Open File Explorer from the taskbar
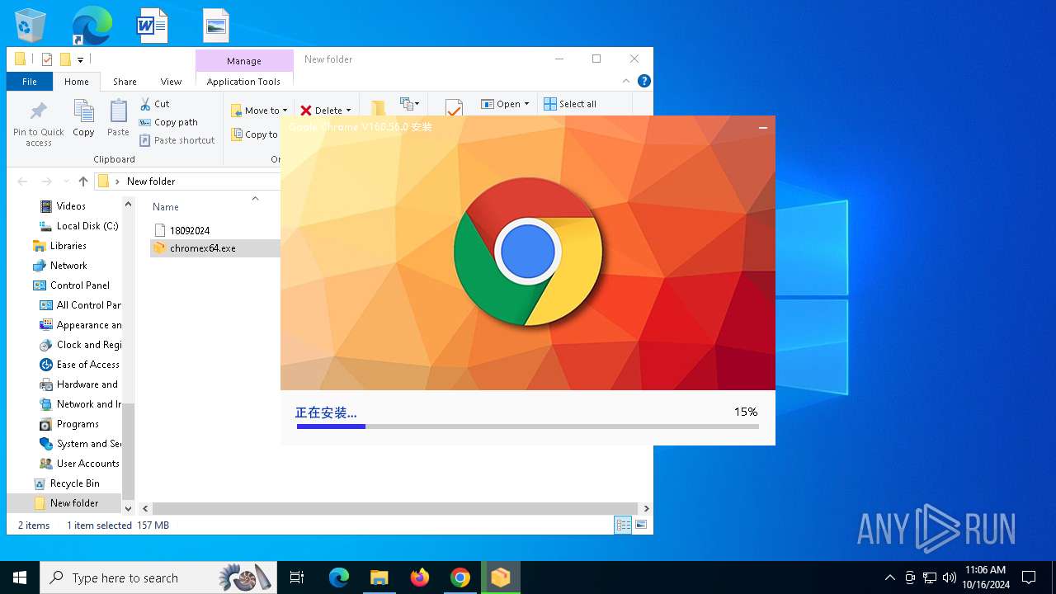Image resolution: width=1056 pixels, height=594 pixels. coord(379,577)
